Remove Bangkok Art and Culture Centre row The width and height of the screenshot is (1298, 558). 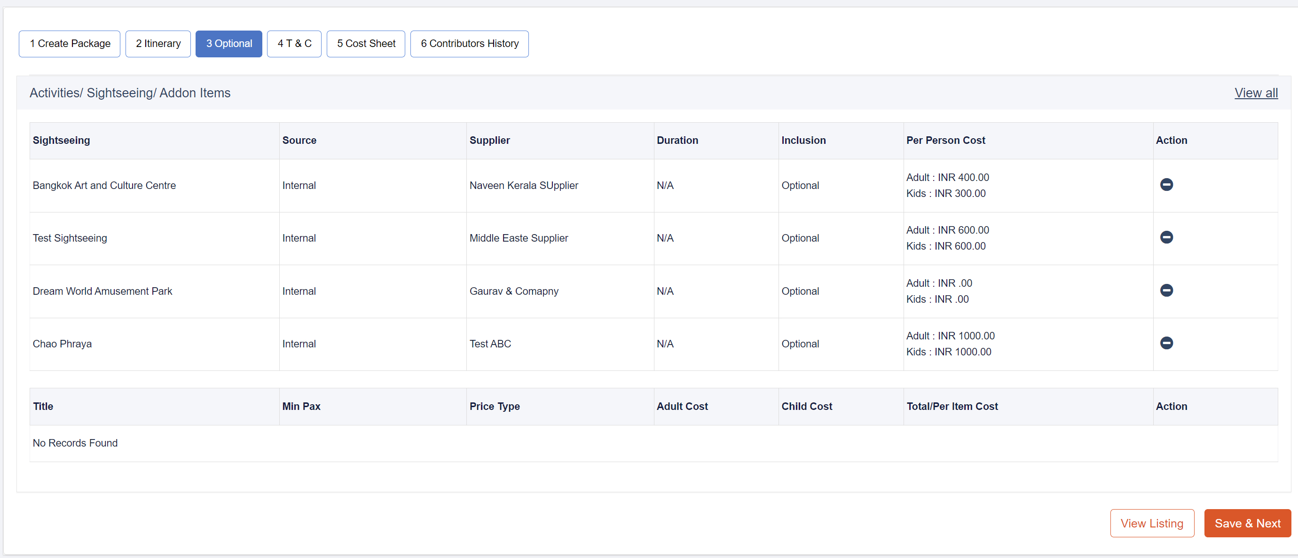(x=1166, y=184)
